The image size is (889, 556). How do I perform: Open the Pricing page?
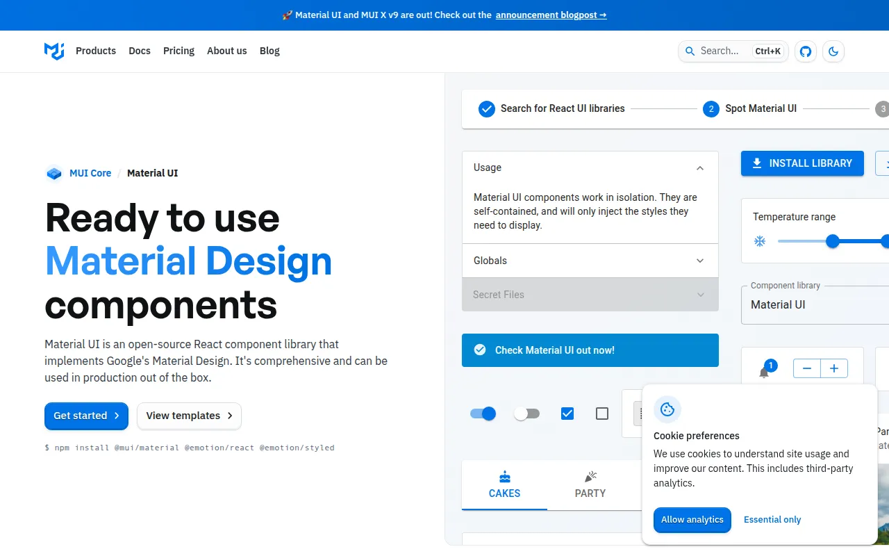tap(178, 51)
